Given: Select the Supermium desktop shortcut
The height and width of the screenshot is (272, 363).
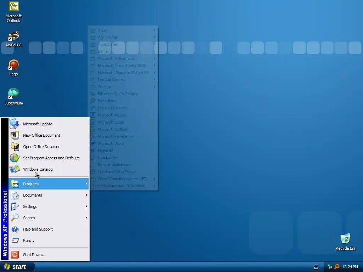Looking at the screenshot, I should point(13,97).
